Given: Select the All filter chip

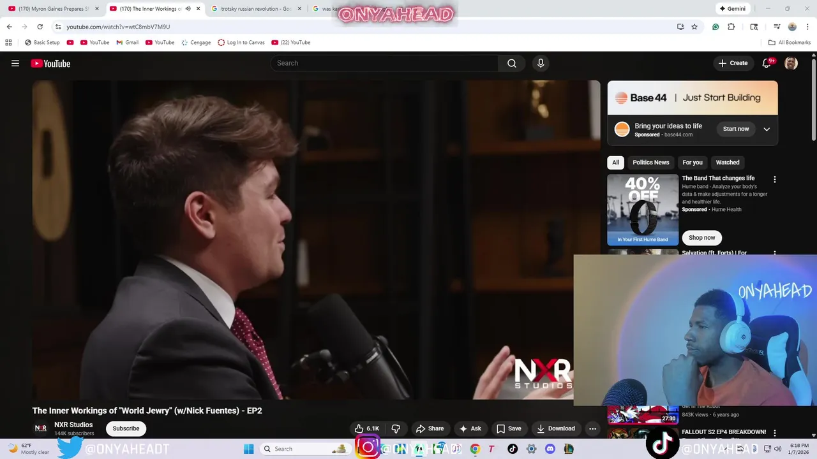Looking at the screenshot, I should [615, 163].
